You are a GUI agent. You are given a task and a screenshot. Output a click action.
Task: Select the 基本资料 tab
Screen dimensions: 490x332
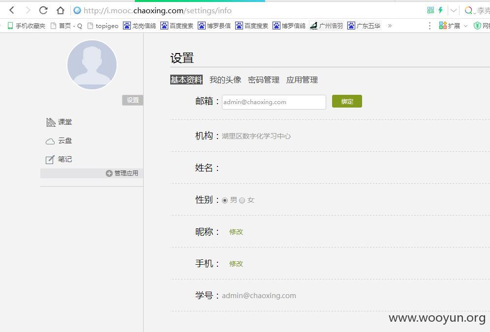click(186, 80)
